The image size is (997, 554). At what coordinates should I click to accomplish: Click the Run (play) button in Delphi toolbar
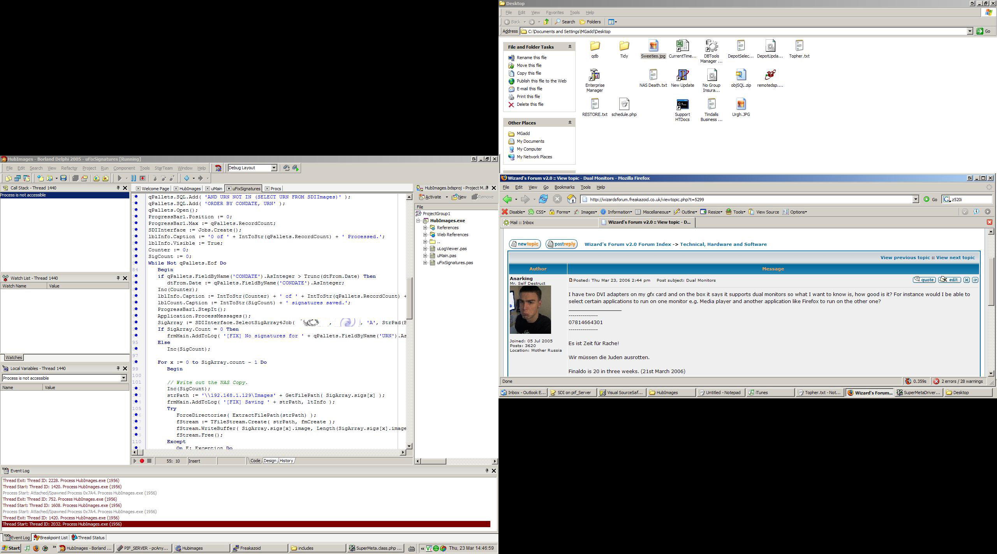point(120,178)
